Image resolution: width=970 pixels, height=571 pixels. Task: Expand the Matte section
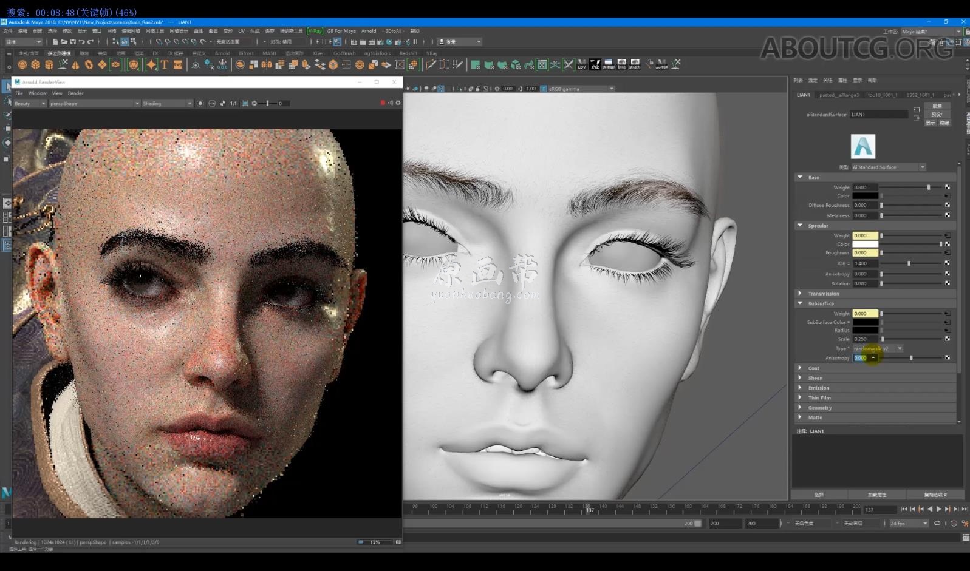(799, 417)
